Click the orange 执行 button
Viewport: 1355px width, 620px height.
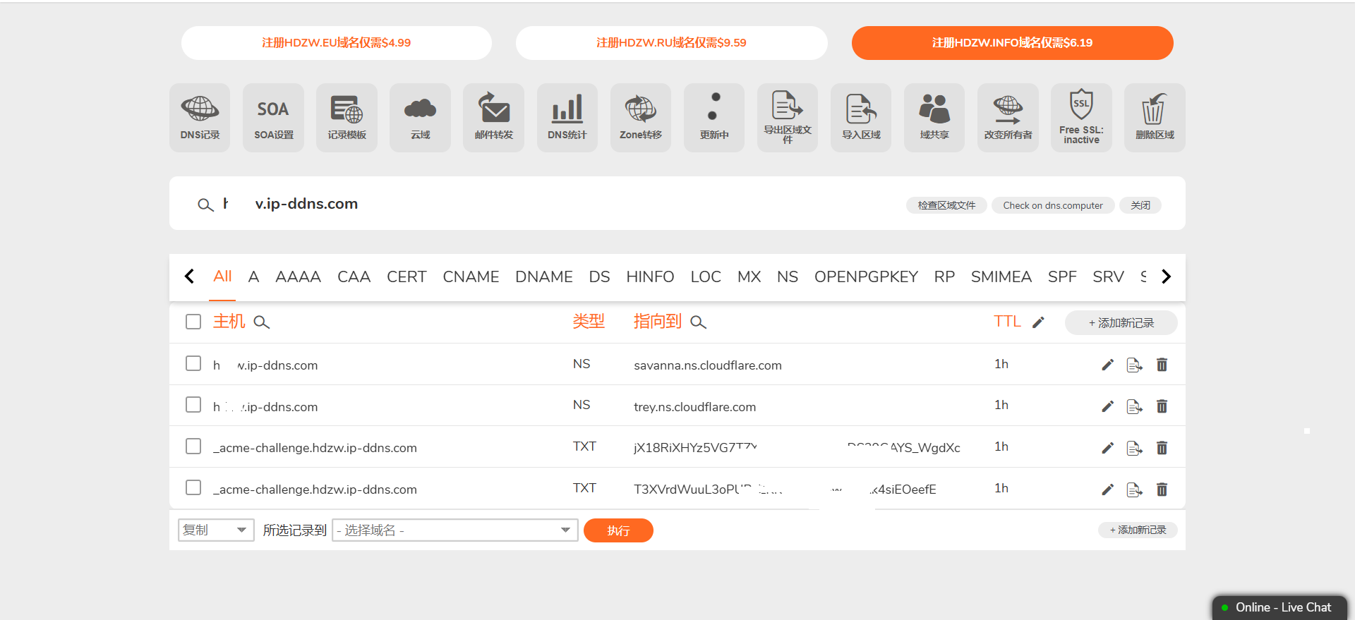[618, 530]
